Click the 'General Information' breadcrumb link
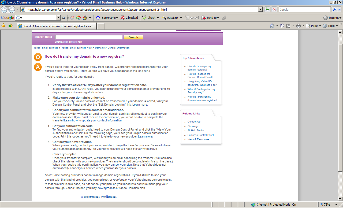Viewport: 343px width, 208px height. (x=118, y=48)
